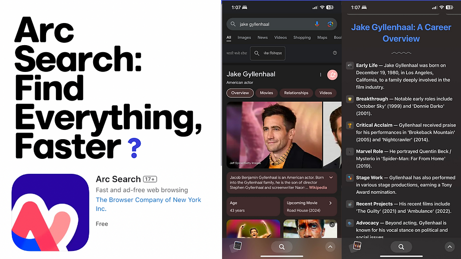Click the help question mark icon

pyautogui.click(x=334, y=53)
